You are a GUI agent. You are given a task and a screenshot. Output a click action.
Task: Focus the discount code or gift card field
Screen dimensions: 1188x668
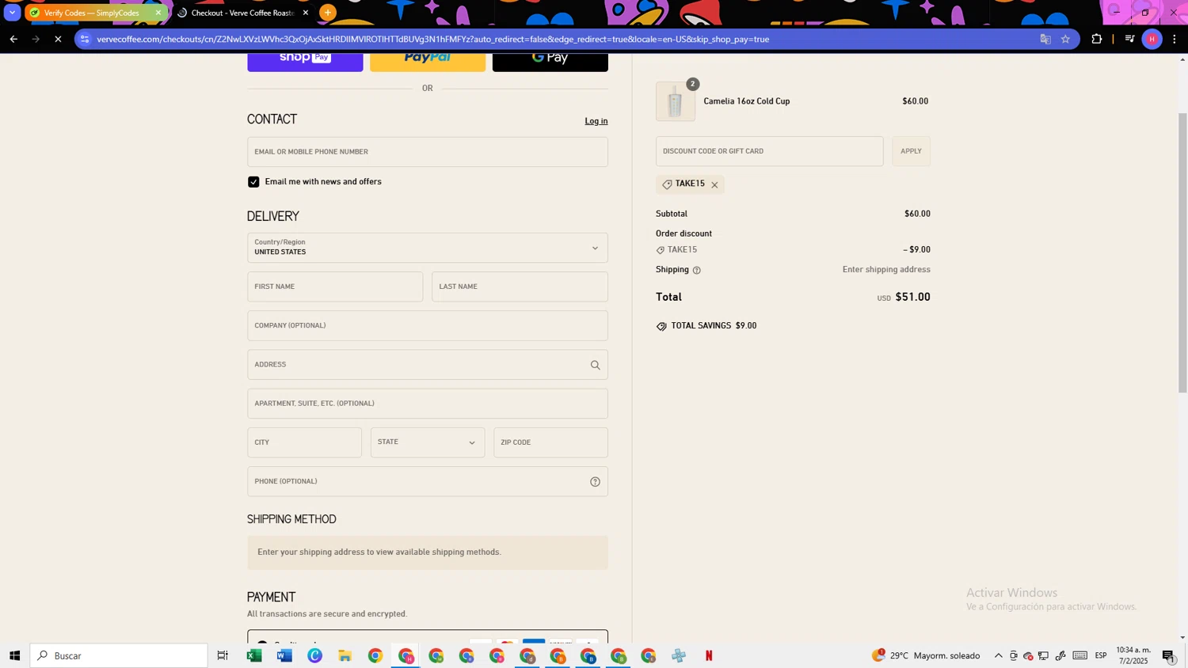(x=769, y=151)
